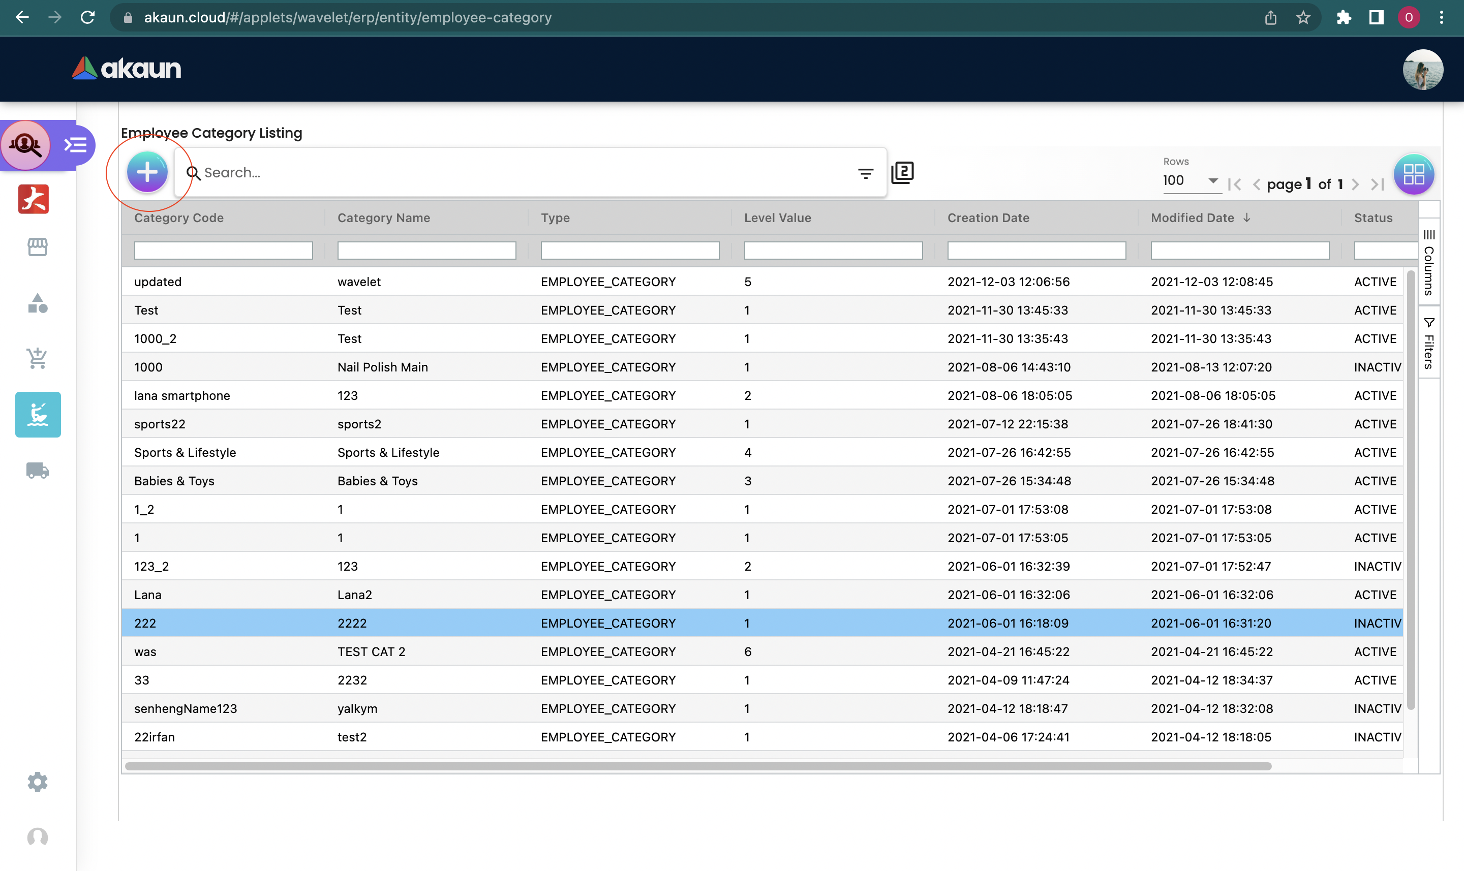Open the shopping cart icon in the sidebar
This screenshot has height=871, width=1464.
pyautogui.click(x=38, y=358)
